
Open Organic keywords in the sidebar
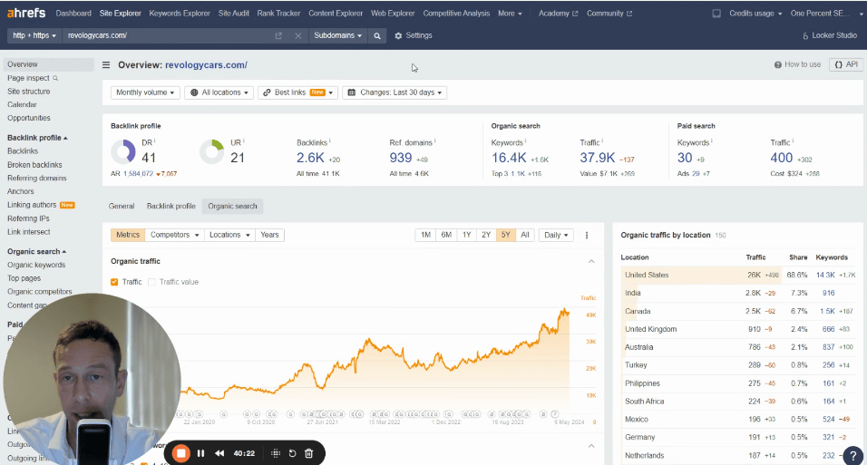coord(36,265)
